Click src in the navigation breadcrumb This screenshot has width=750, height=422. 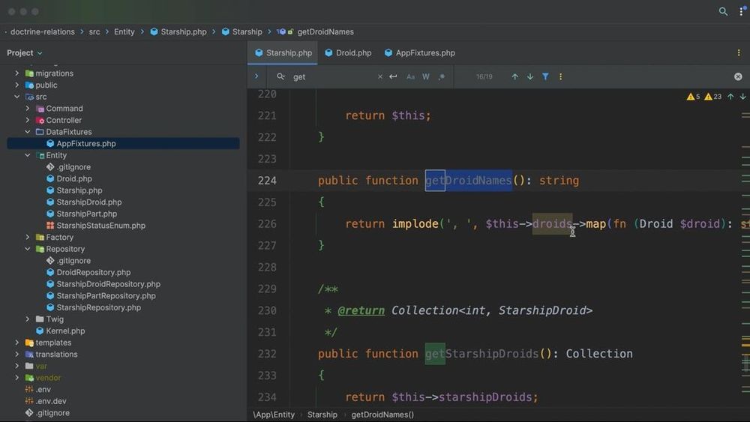[94, 31]
